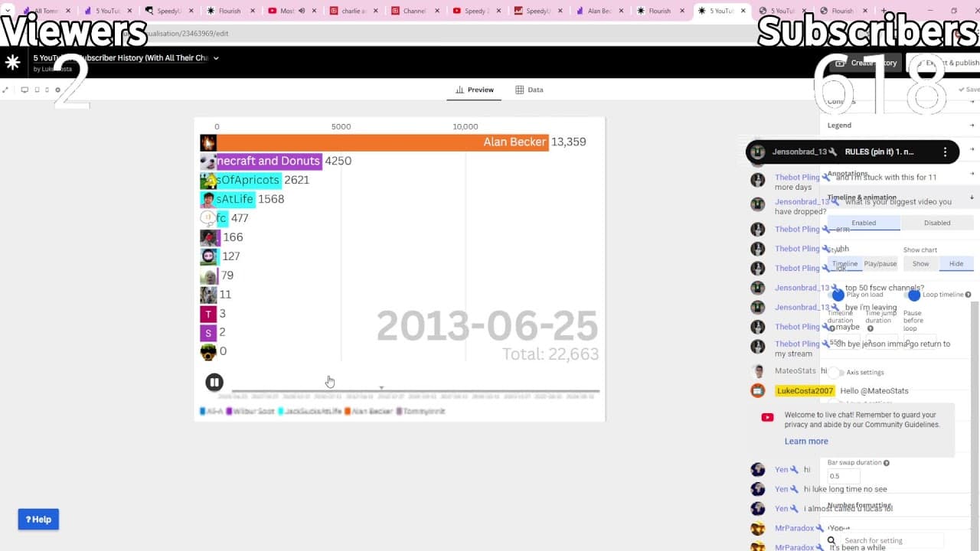980x551 pixels.
Task: Click the help icon under Time jump duration
Action: pyautogui.click(x=871, y=328)
